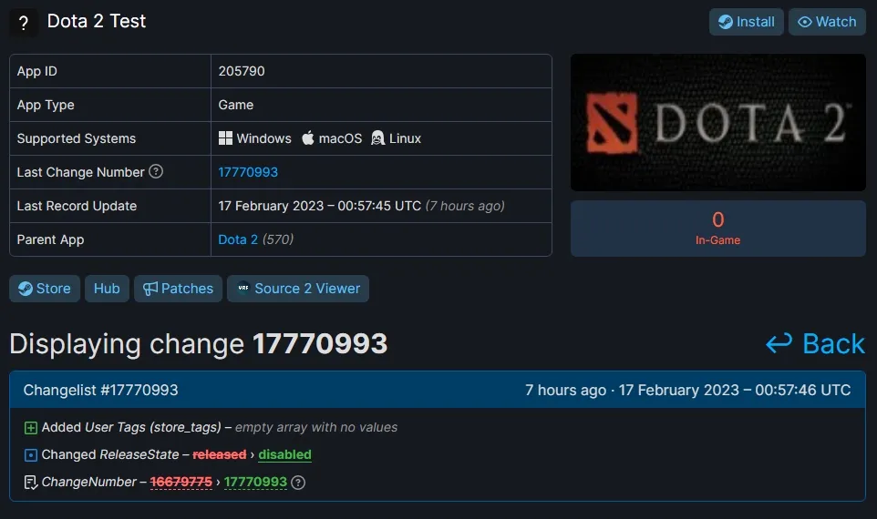Click the 'disabled' release state text
The width and height of the screenshot is (877, 519).
pyautogui.click(x=284, y=454)
